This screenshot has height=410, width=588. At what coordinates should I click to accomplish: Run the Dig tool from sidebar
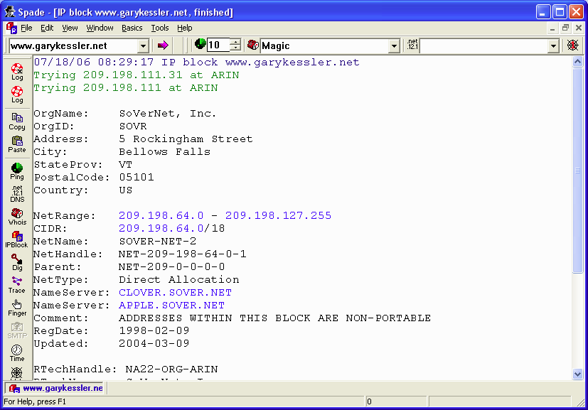[x=17, y=262]
